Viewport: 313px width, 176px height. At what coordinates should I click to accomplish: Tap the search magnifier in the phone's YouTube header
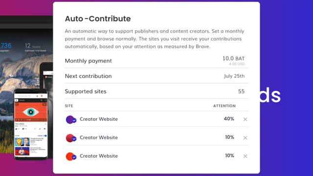41,100
